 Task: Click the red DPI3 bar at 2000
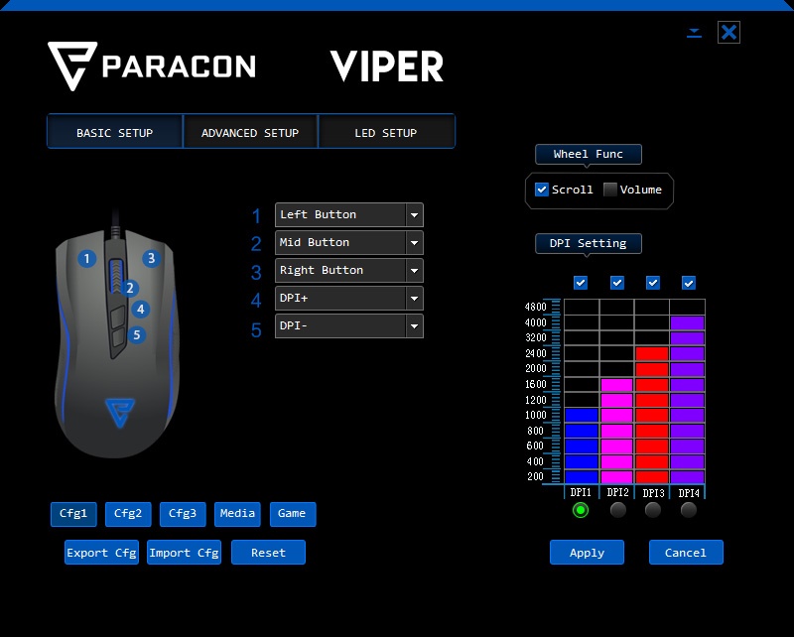652,369
